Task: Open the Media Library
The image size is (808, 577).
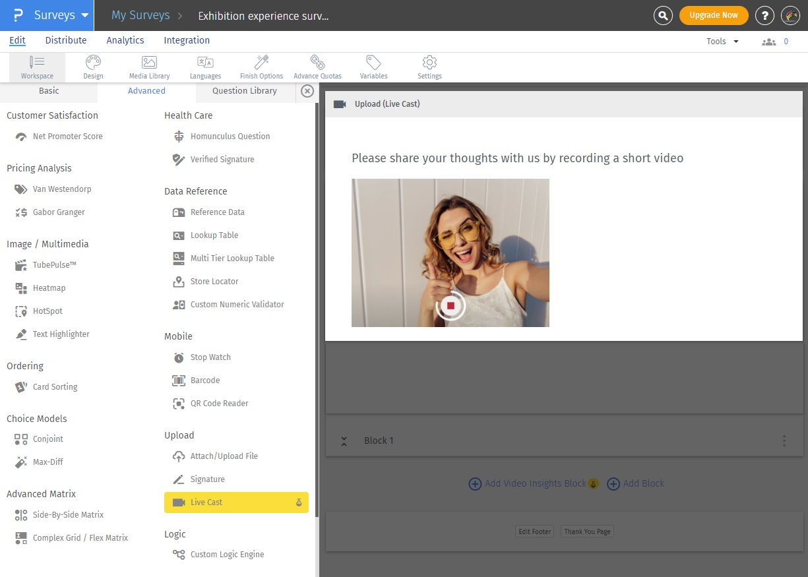Action: pyautogui.click(x=149, y=67)
